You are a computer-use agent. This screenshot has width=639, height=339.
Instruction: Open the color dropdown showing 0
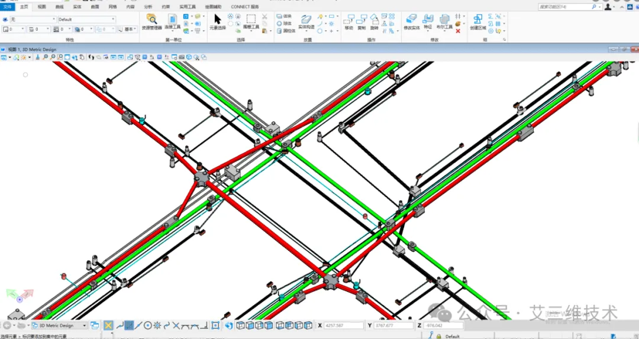tap(14, 30)
